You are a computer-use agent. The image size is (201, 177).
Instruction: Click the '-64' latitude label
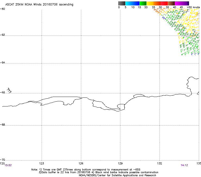click(2, 63)
